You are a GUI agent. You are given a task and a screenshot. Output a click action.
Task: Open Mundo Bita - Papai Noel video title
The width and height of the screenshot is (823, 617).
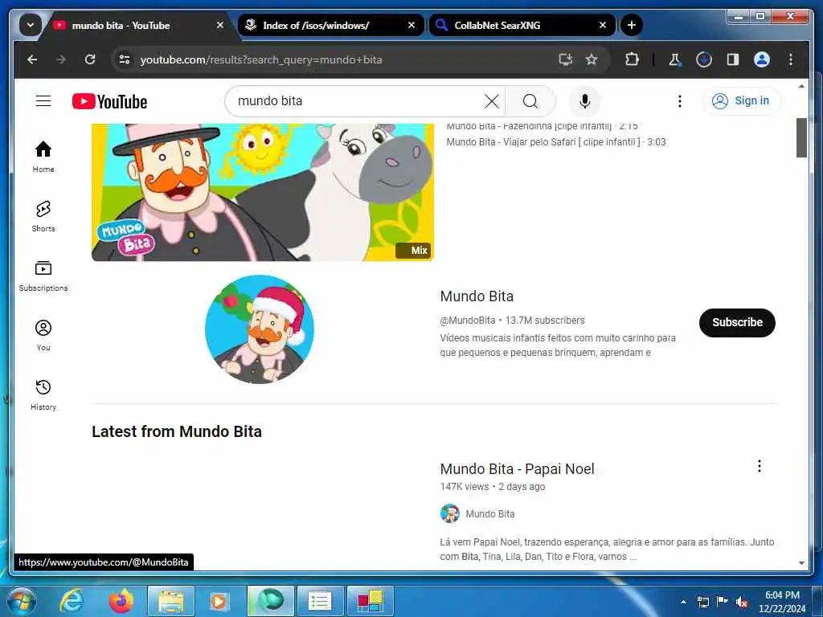(x=517, y=468)
